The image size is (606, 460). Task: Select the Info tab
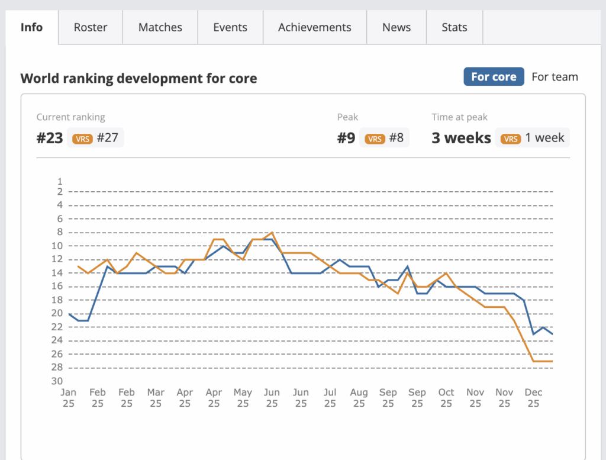[x=31, y=27]
